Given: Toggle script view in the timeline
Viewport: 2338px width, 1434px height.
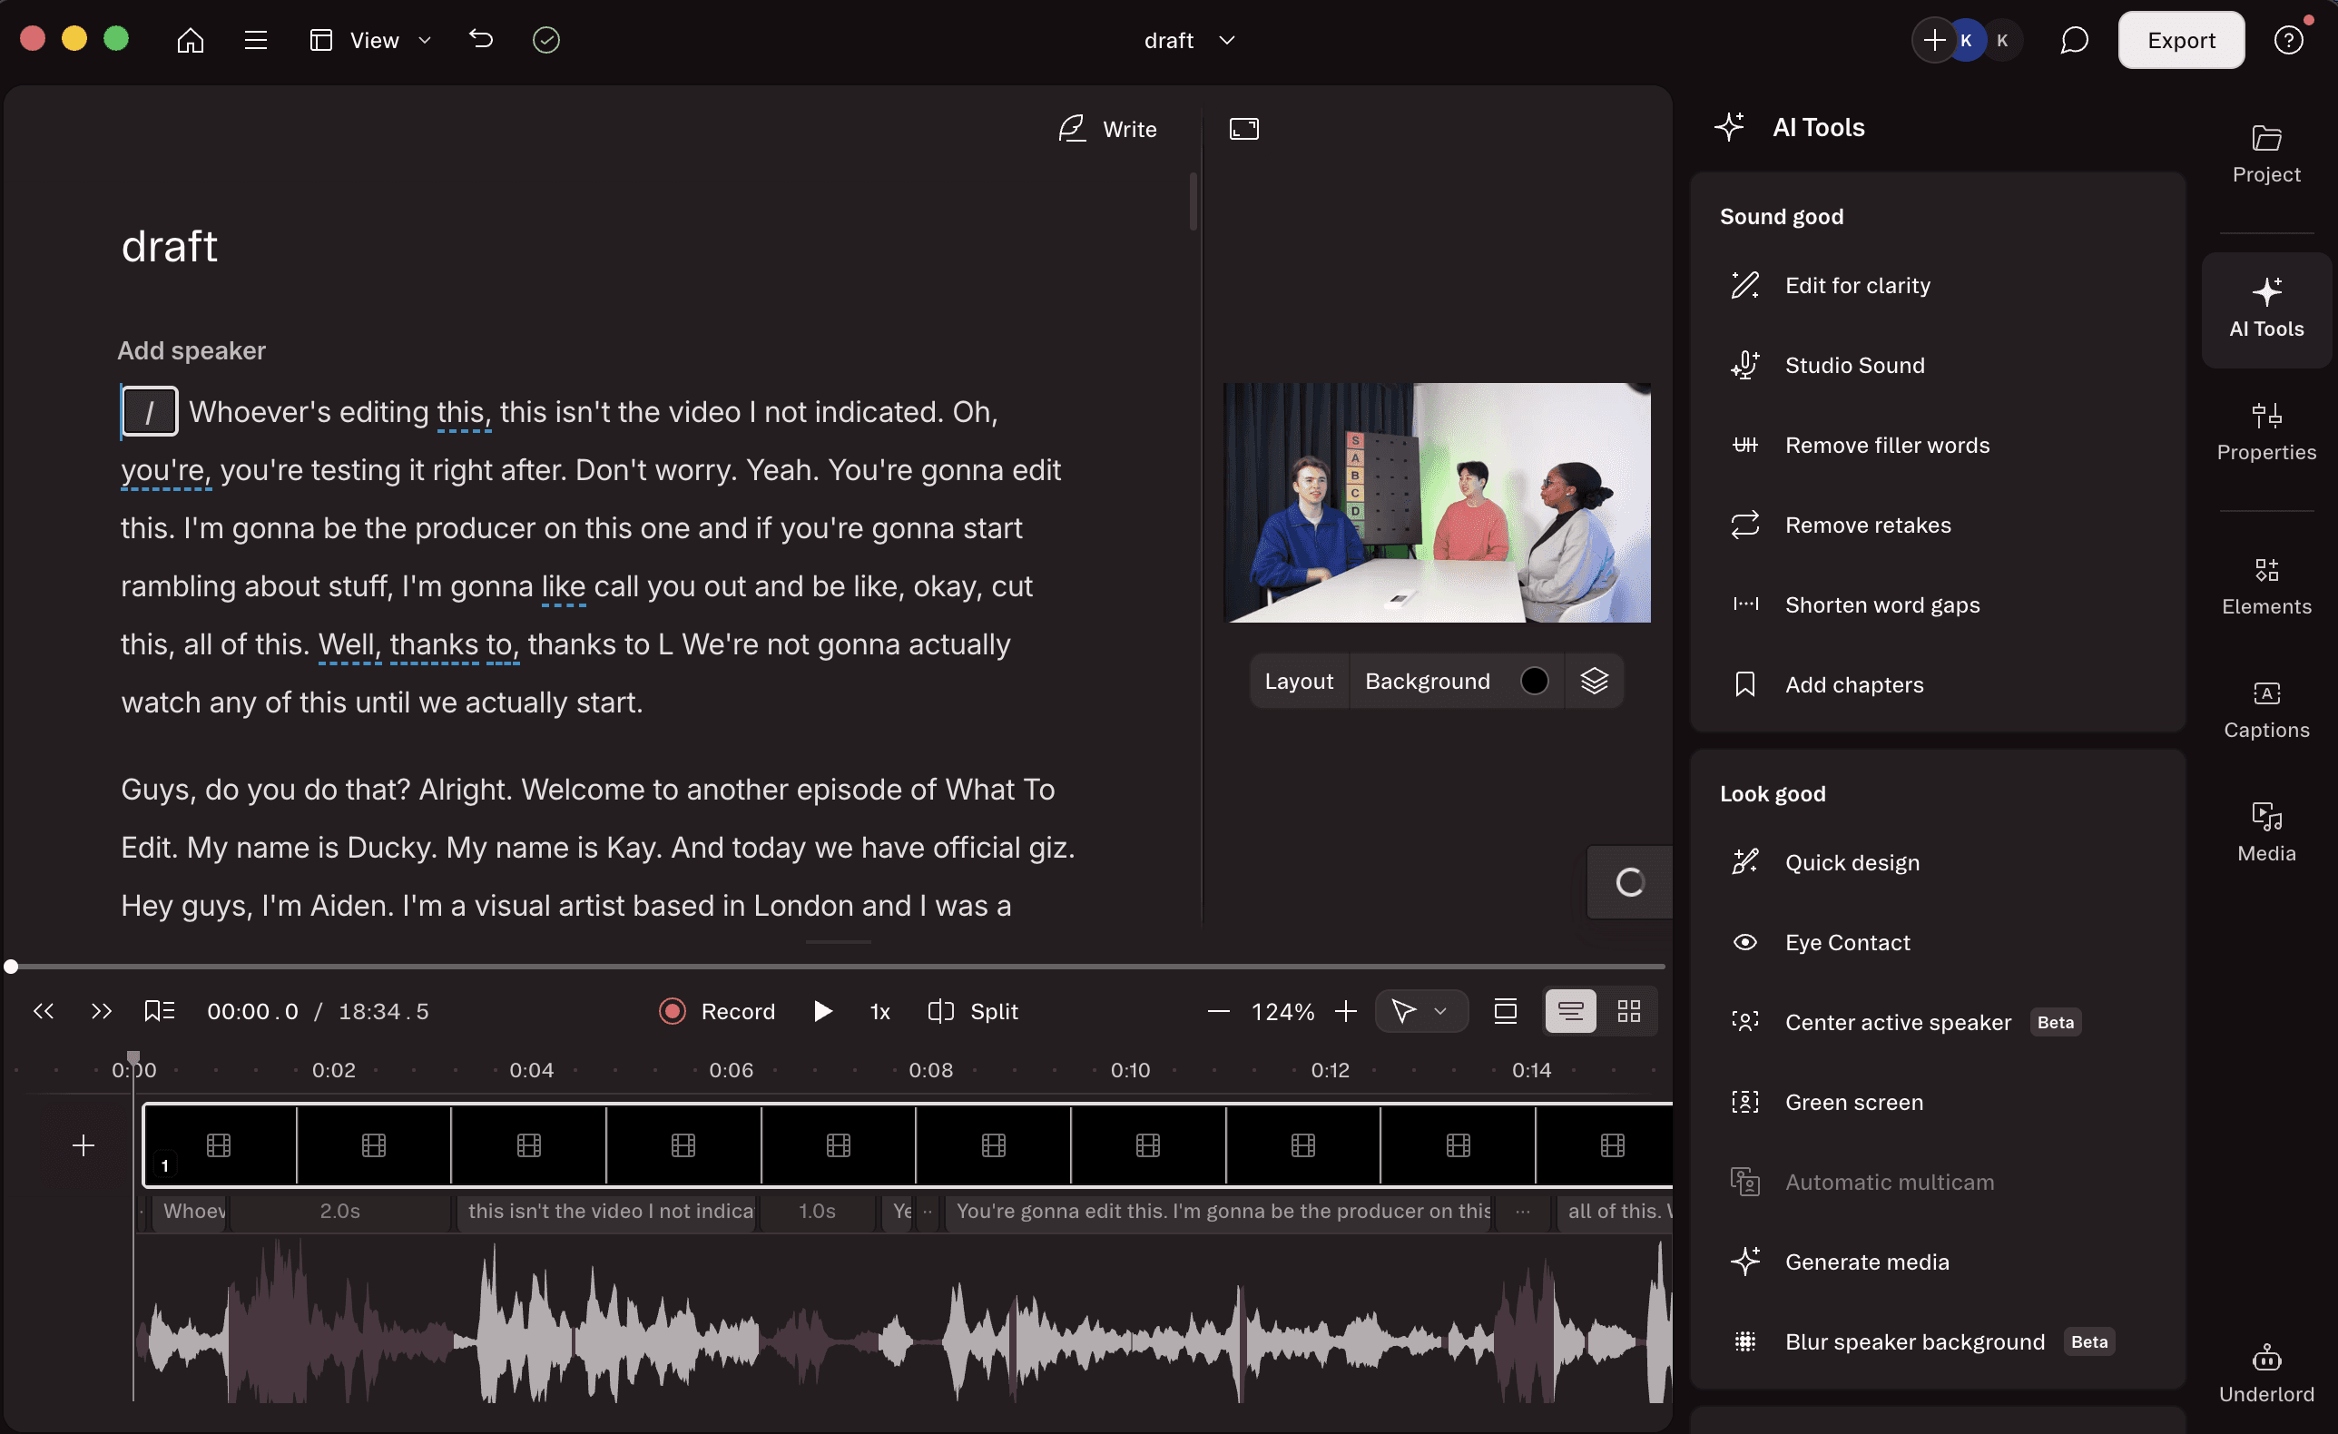Looking at the screenshot, I should tap(1570, 1011).
